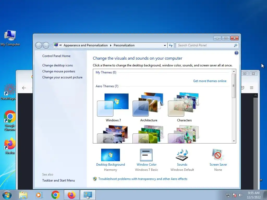Viewport: 267px width, 200px height.
Task: Expand the breadcrumb arrow before Personalization
Action: tap(111, 45)
